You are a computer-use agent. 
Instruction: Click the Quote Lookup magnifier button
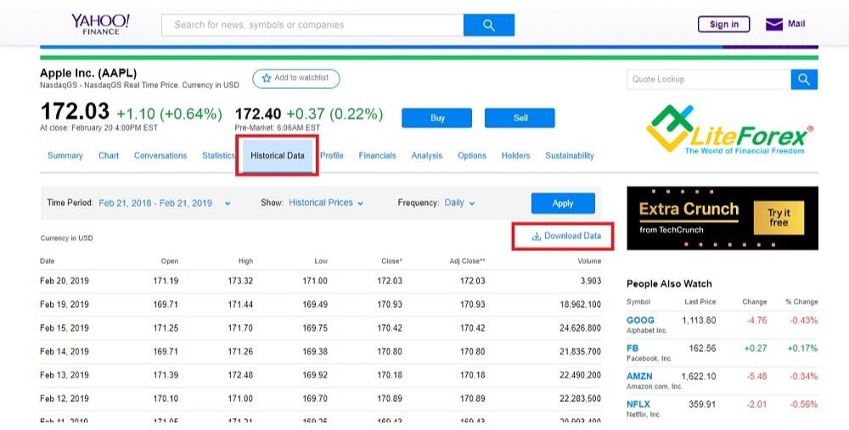(804, 80)
